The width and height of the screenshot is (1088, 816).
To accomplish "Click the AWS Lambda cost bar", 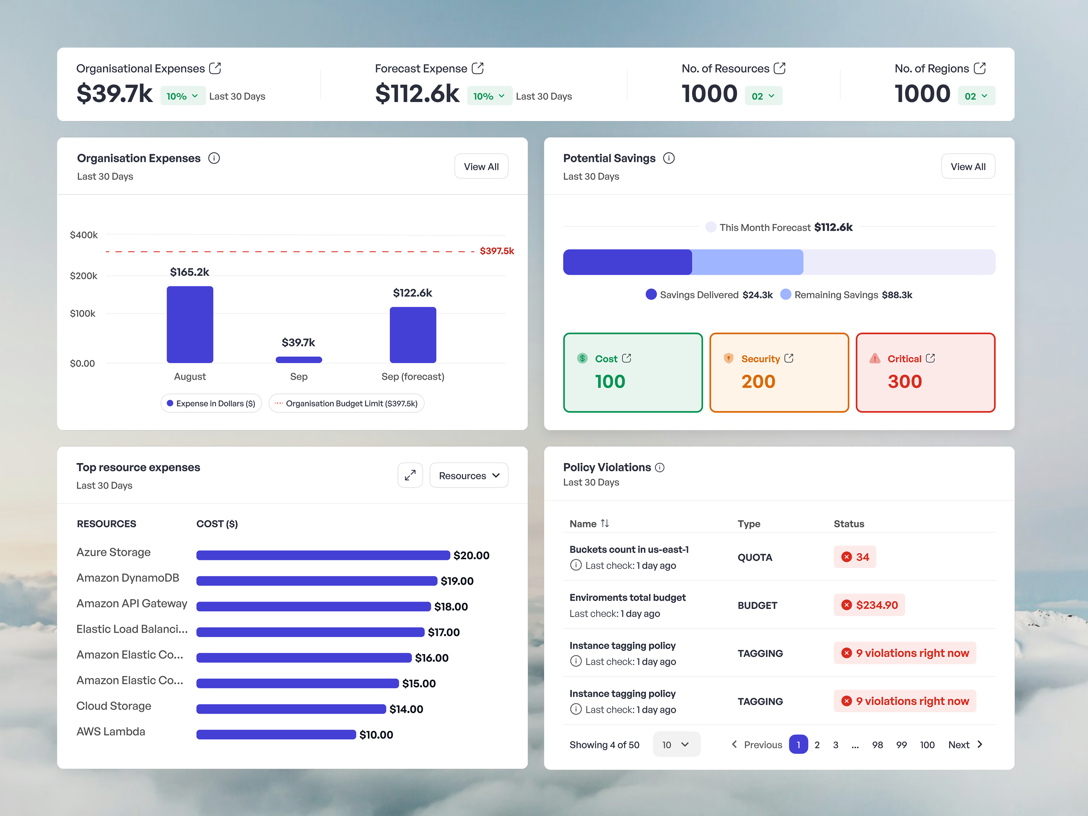I will [276, 734].
